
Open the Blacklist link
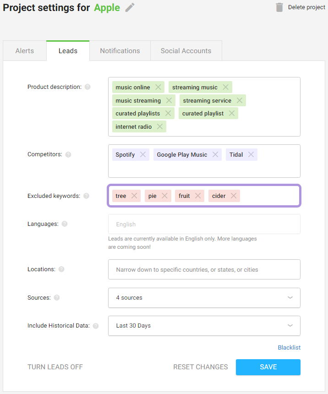(x=289, y=348)
